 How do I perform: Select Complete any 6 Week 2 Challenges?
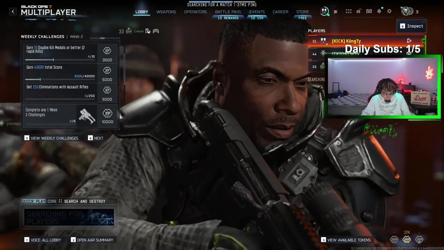point(71,116)
